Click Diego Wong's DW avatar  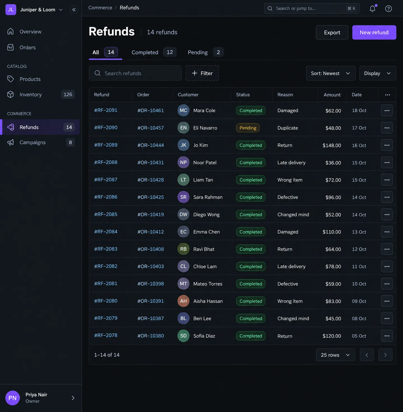(183, 215)
